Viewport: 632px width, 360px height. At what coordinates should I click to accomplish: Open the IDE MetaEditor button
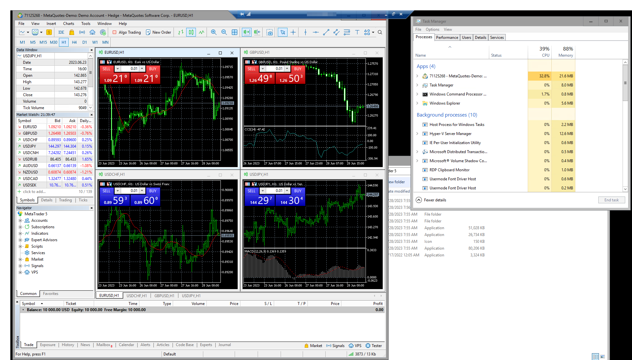[x=61, y=32]
